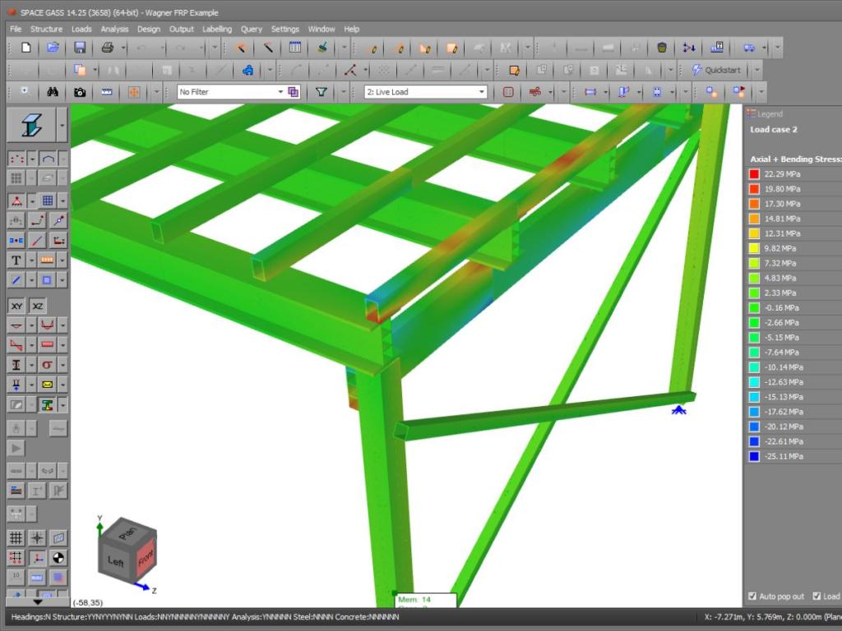This screenshot has width=842, height=631.
Task: Click the filter combine icon beside No Filter
Action: (294, 92)
